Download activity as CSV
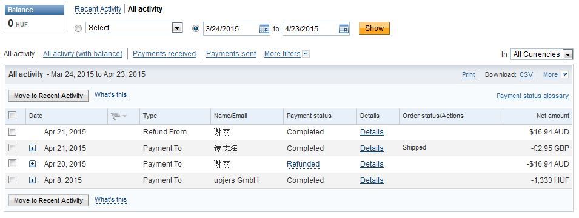Screen dimensions: 579x218 click(x=526, y=74)
